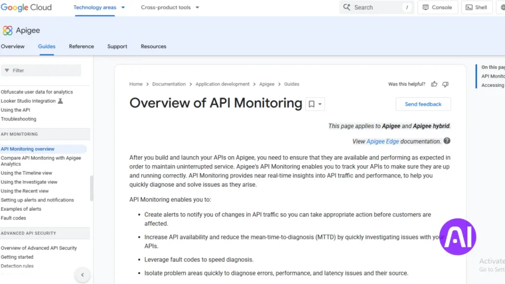
Task: Give a thumbs up to the page
Action: pos(434,84)
